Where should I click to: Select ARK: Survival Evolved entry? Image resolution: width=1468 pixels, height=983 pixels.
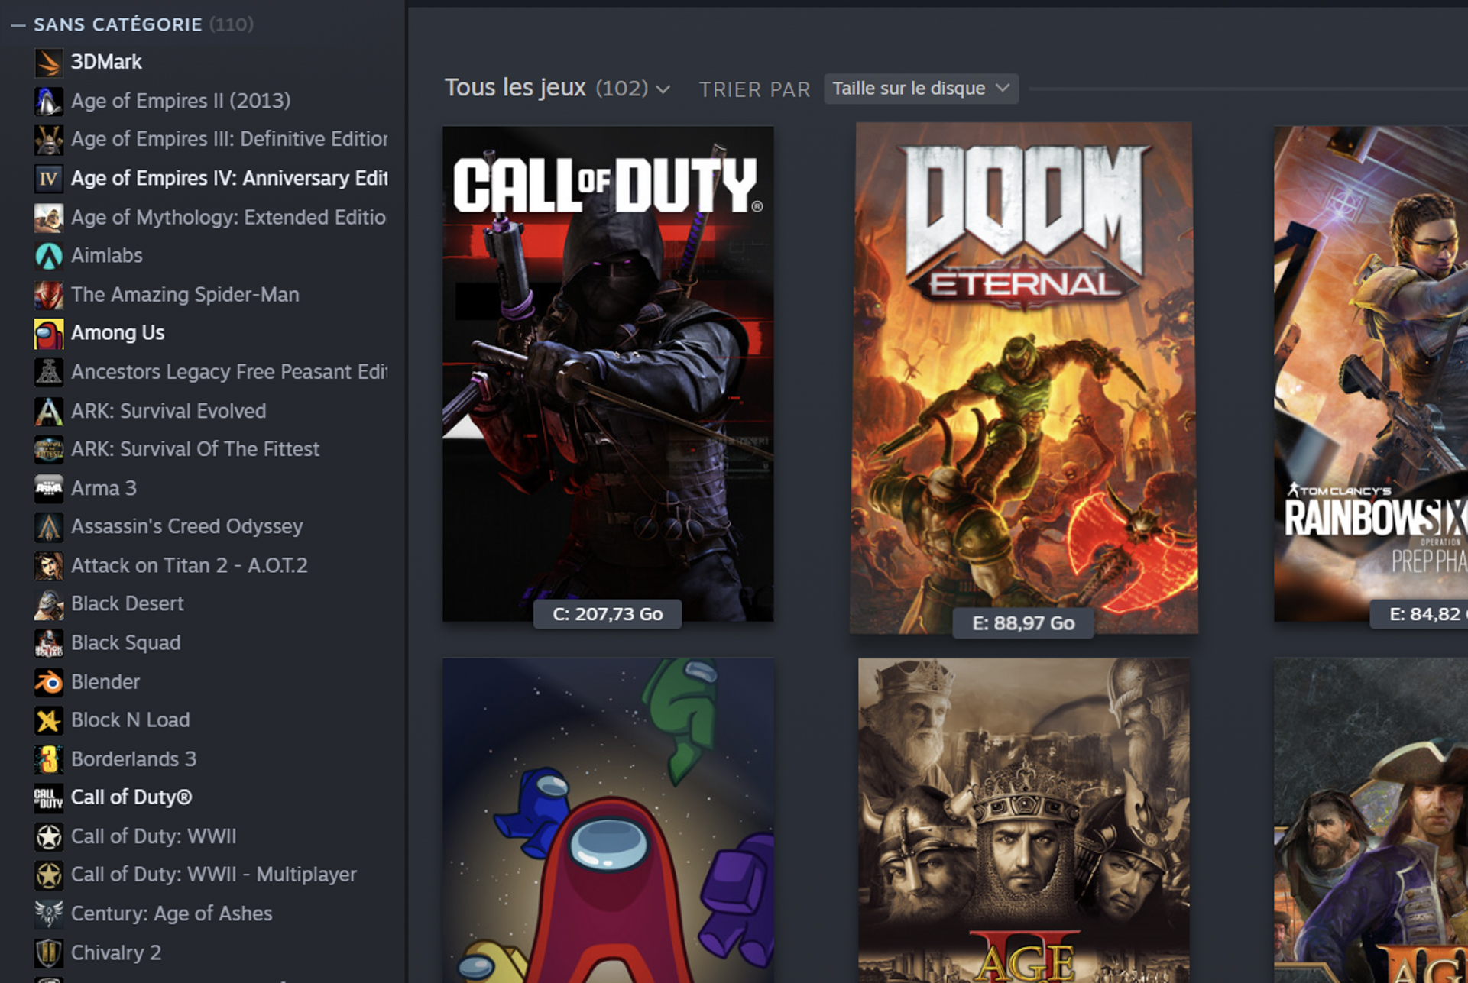pyautogui.click(x=169, y=411)
